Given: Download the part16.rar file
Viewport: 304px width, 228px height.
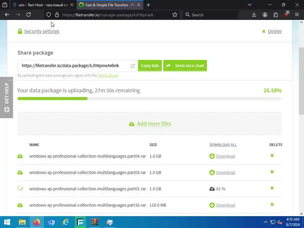Looking at the screenshot, I should [226, 205].
